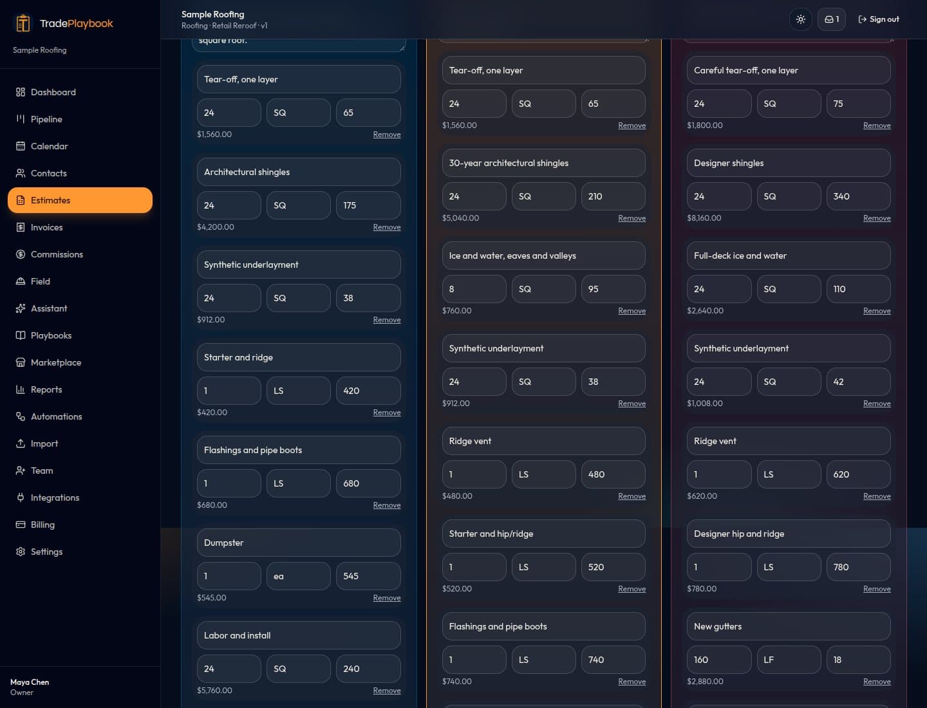Remove the 30-year architectural shingles line
This screenshot has height=708, width=927.
point(632,218)
